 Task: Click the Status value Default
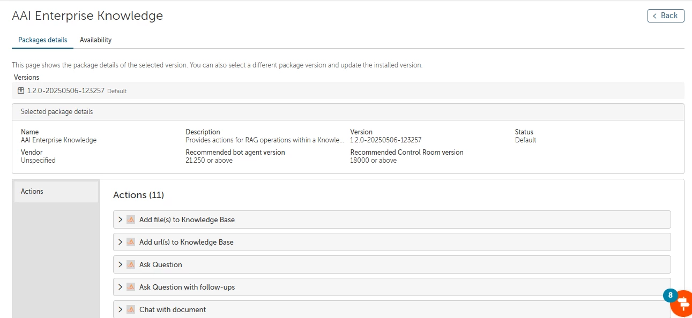click(525, 140)
